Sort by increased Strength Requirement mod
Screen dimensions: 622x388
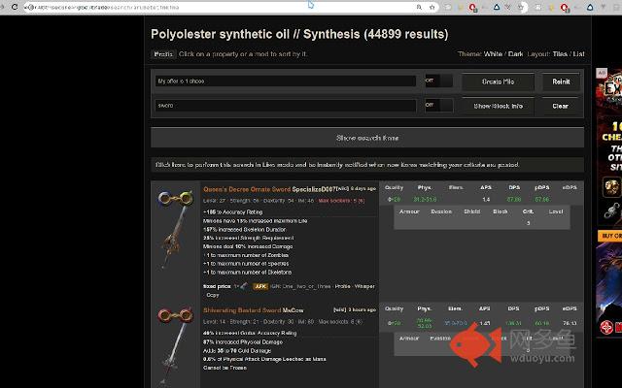click(249, 238)
